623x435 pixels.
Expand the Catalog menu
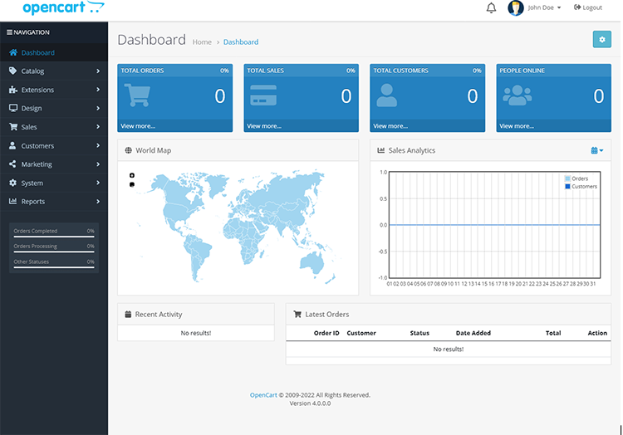54,71
